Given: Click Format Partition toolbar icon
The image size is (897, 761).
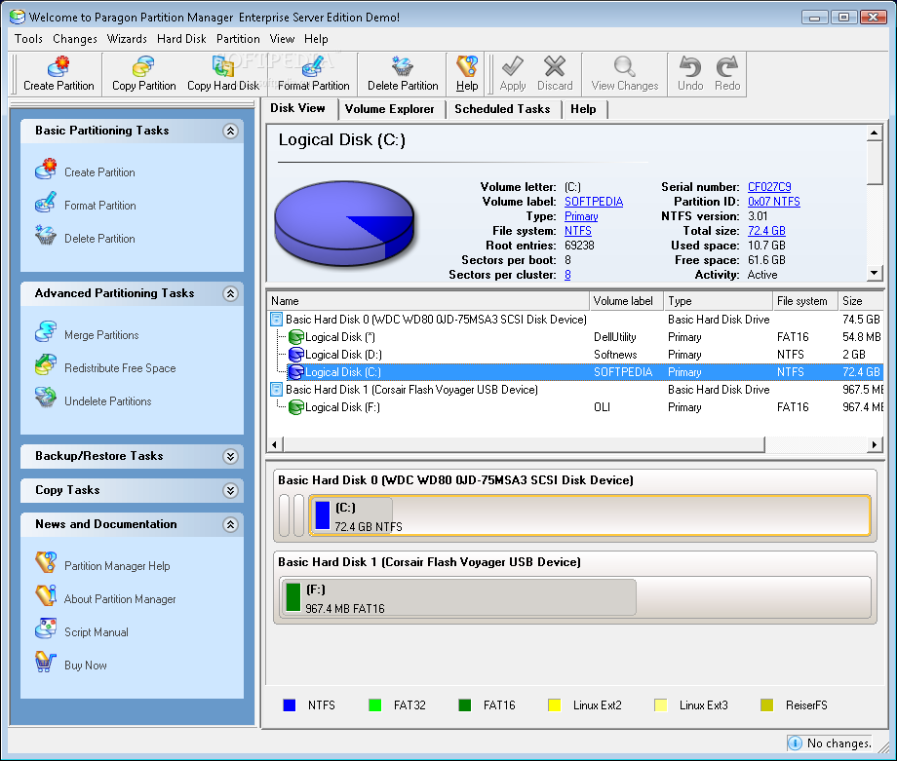Looking at the screenshot, I should click(x=314, y=67).
